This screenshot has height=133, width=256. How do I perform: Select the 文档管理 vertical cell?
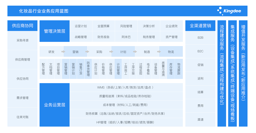(51, 69)
